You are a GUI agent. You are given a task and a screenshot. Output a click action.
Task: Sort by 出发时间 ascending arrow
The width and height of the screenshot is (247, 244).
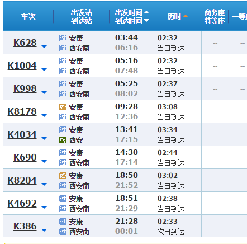[x=146, y=12]
